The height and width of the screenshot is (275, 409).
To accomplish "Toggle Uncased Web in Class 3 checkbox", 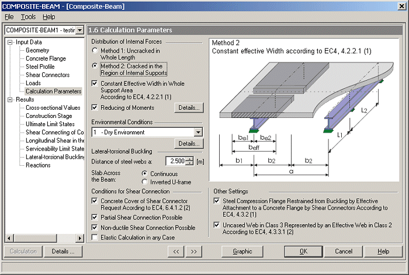I will click(217, 225).
